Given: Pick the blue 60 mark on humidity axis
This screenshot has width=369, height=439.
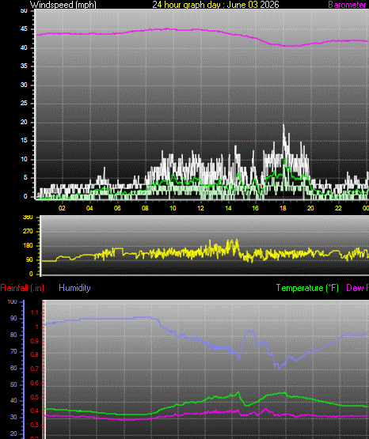Looking at the screenshot, I should point(13,368).
